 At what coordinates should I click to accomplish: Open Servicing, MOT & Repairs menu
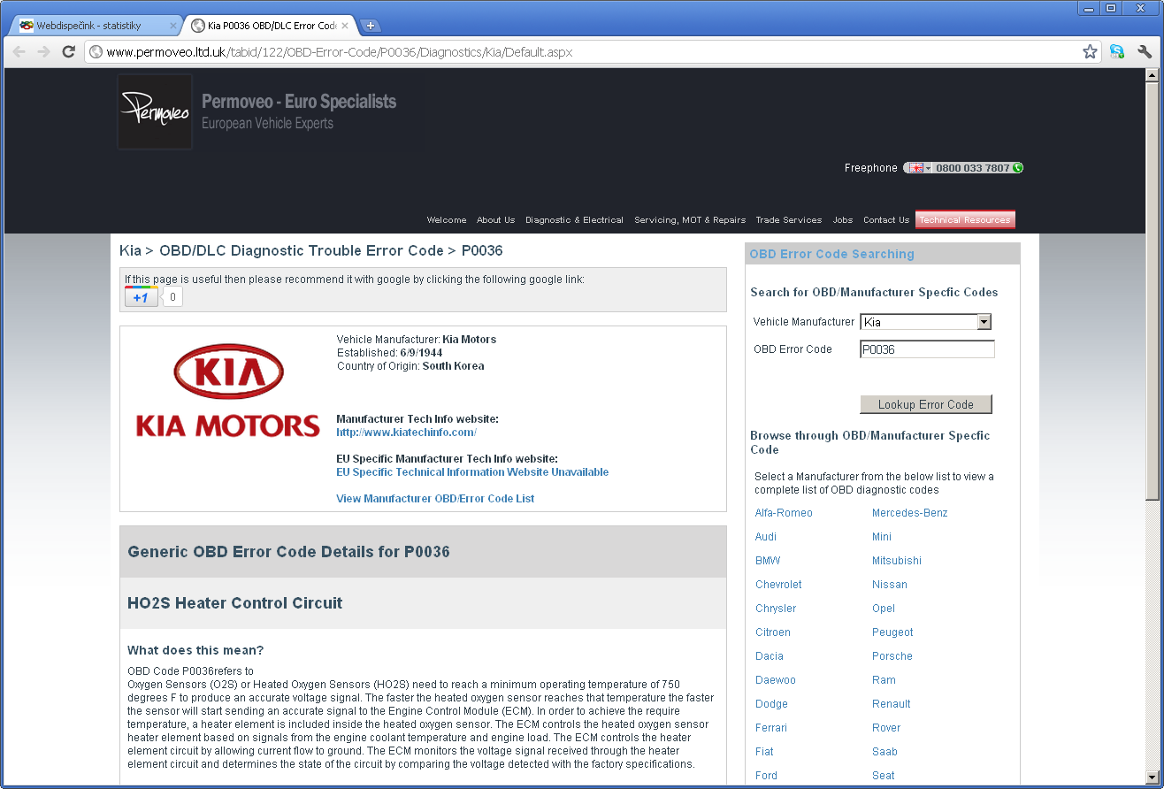[x=690, y=220]
